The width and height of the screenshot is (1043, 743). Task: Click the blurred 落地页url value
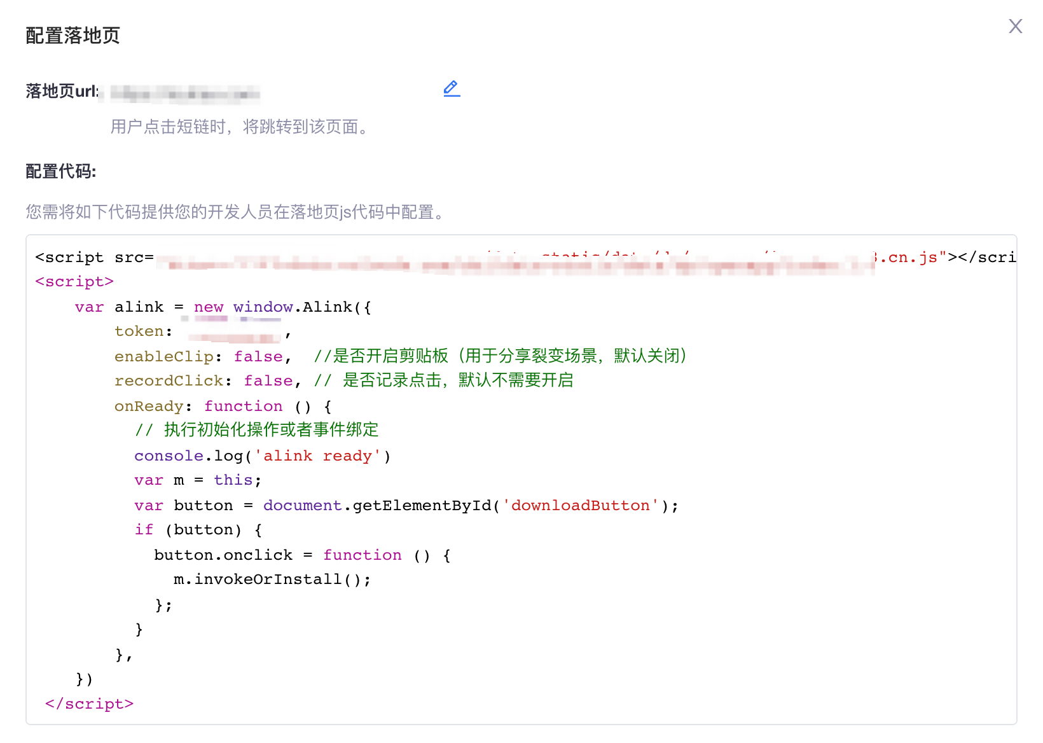click(x=185, y=94)
